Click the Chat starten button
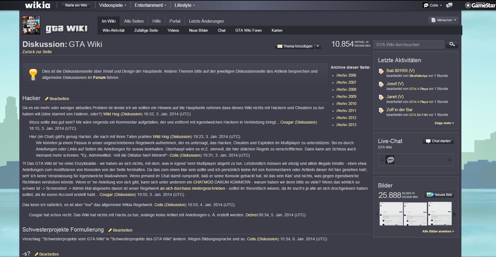 click(x=438, y=141)
